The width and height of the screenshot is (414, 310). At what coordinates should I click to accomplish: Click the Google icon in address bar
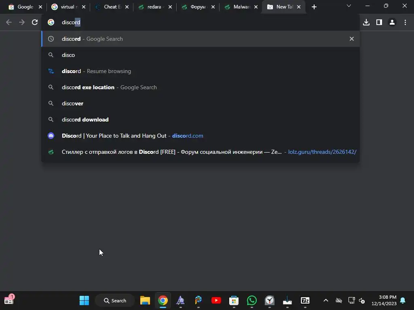pyautogui.click(x=51, y=23)
